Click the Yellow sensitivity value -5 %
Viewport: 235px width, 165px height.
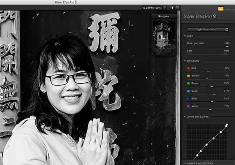[x=227, y=76]
